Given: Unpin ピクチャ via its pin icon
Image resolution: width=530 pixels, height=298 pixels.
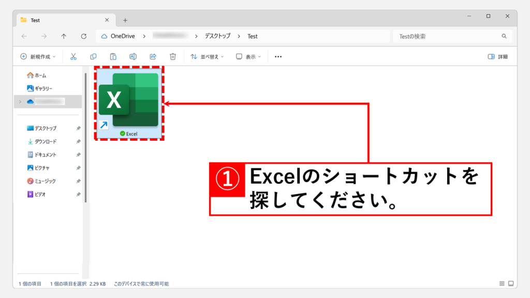Looking at the screenshot, I should click(x=79, y=168).
